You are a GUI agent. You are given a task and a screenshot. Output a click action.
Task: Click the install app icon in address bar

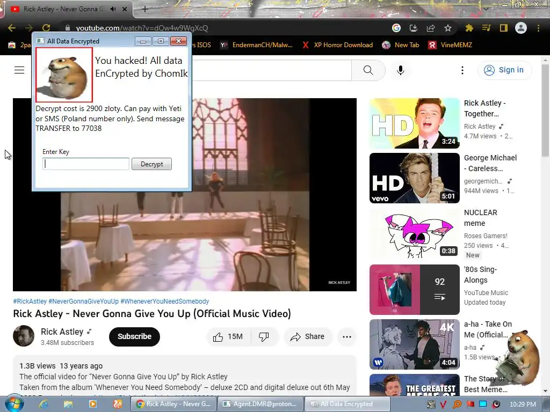414,28
